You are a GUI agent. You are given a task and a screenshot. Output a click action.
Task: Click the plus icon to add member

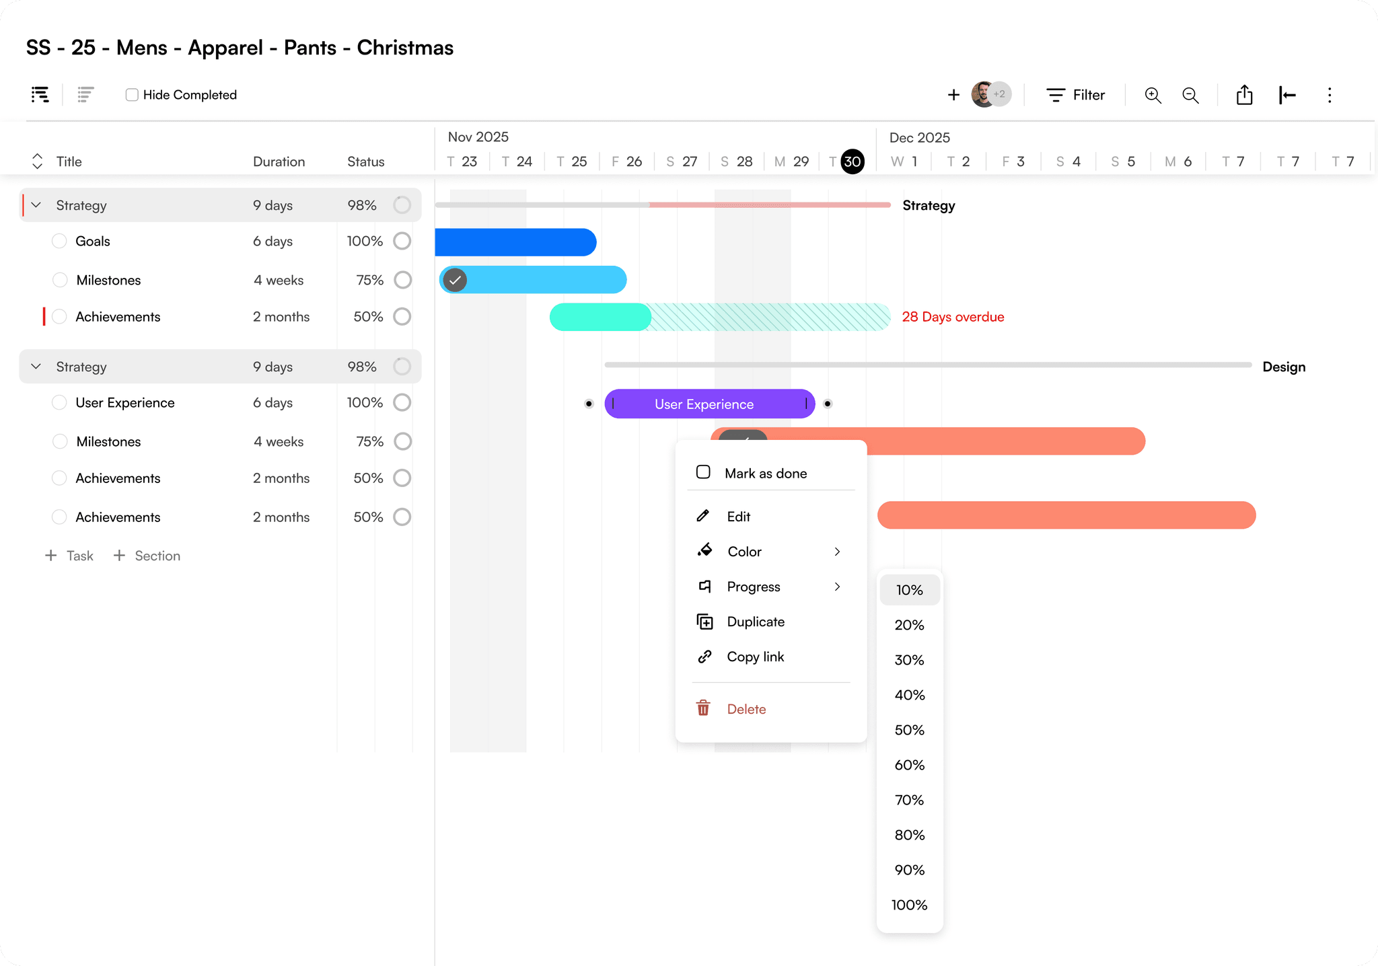tap(953, 95)
